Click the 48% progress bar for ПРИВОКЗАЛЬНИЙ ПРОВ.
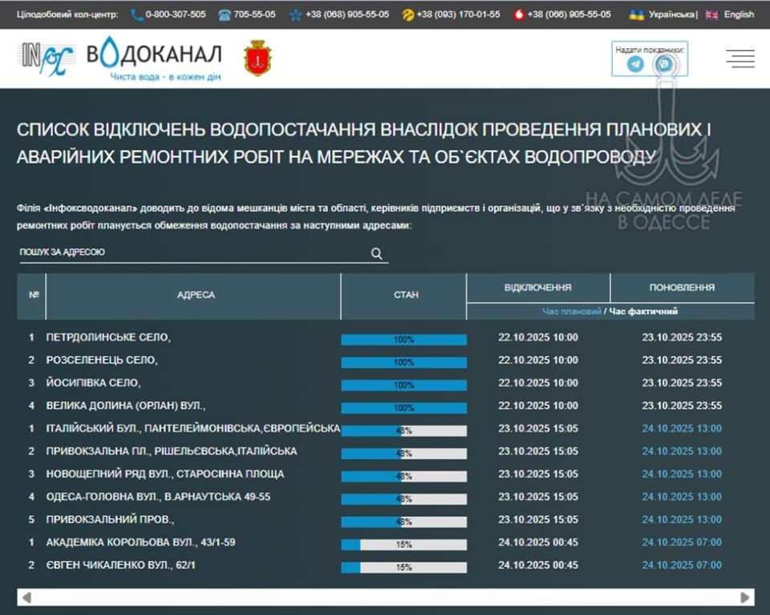The width and height of the screenshot is (770, 615). [404, 519]
